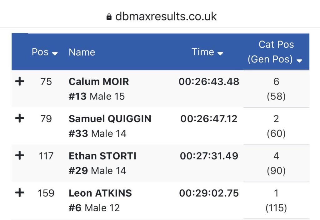Viewport: 320px width, 220px height.
Task: Tap the padlock icon in address bar
Action: (109, 17)
